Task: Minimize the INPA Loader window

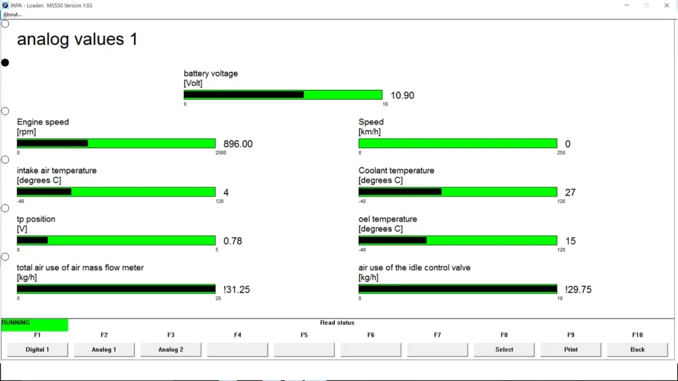Action: pos(626,5)
